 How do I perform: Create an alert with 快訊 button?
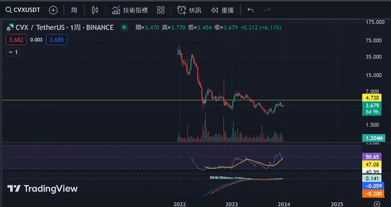(x=189, y=10)
